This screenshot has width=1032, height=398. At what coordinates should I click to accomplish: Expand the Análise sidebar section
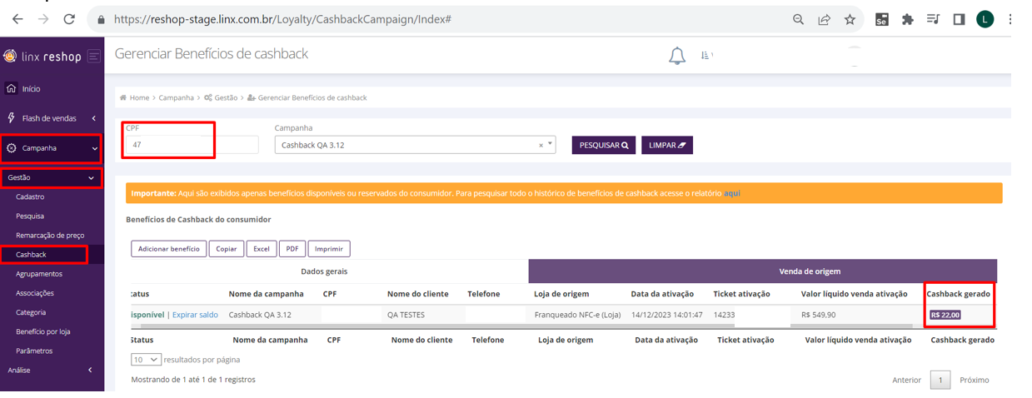(90, 370)
